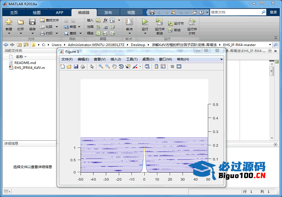Open Figure 1 文件(F) menu
The image size is (282, 197).
pos(67,59)
